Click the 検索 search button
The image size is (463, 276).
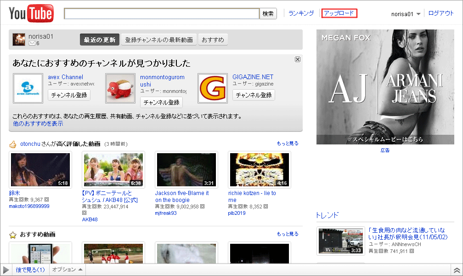pos(268,14)
